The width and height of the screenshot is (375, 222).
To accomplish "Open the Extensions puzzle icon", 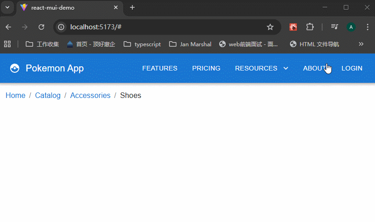I will click(x=310, y=27).
